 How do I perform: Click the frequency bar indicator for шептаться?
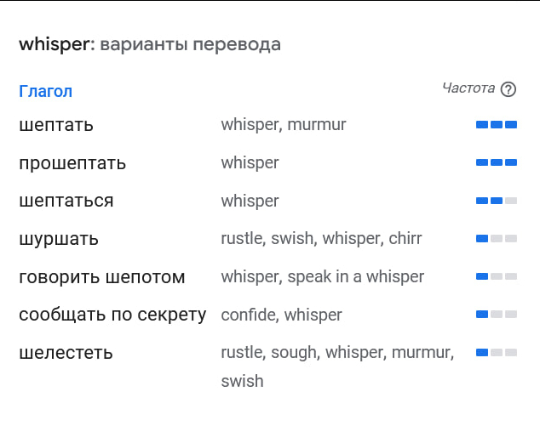497,201
